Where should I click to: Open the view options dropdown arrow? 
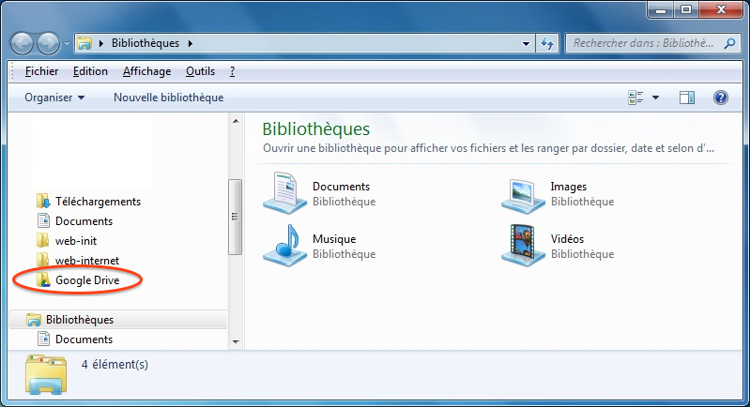pos(655,98)
